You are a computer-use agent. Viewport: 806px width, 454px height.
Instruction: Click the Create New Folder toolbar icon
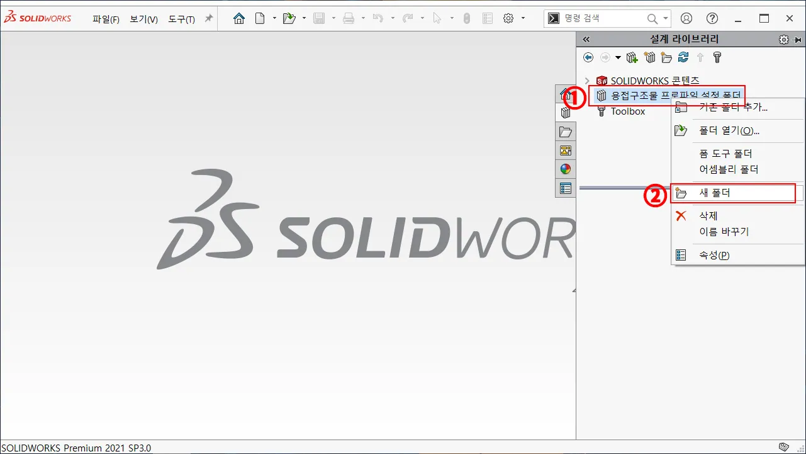[666, 57]
